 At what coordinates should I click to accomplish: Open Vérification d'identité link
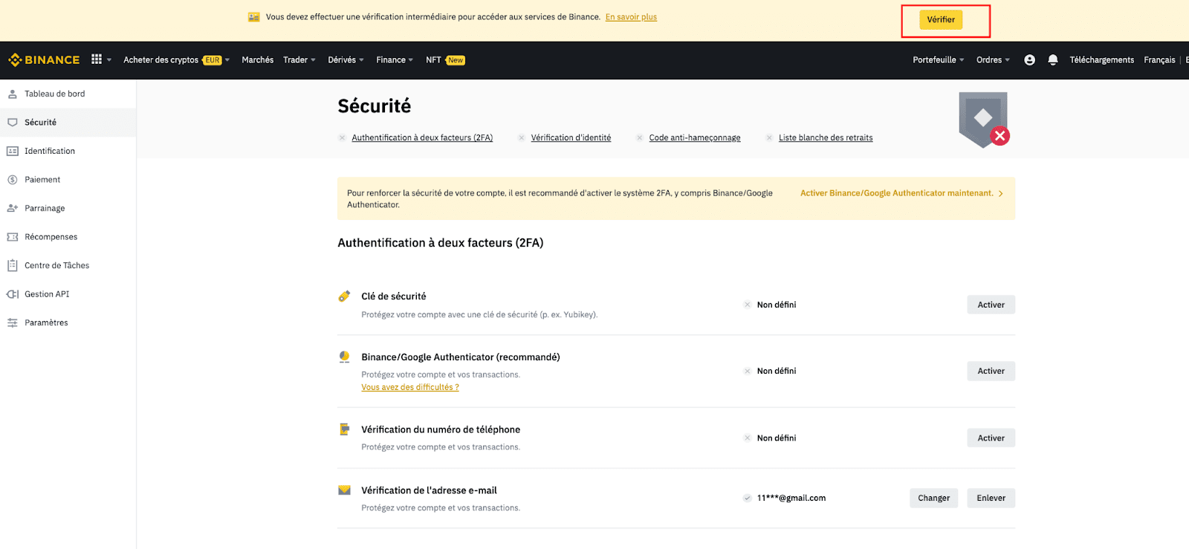(571, 137)
